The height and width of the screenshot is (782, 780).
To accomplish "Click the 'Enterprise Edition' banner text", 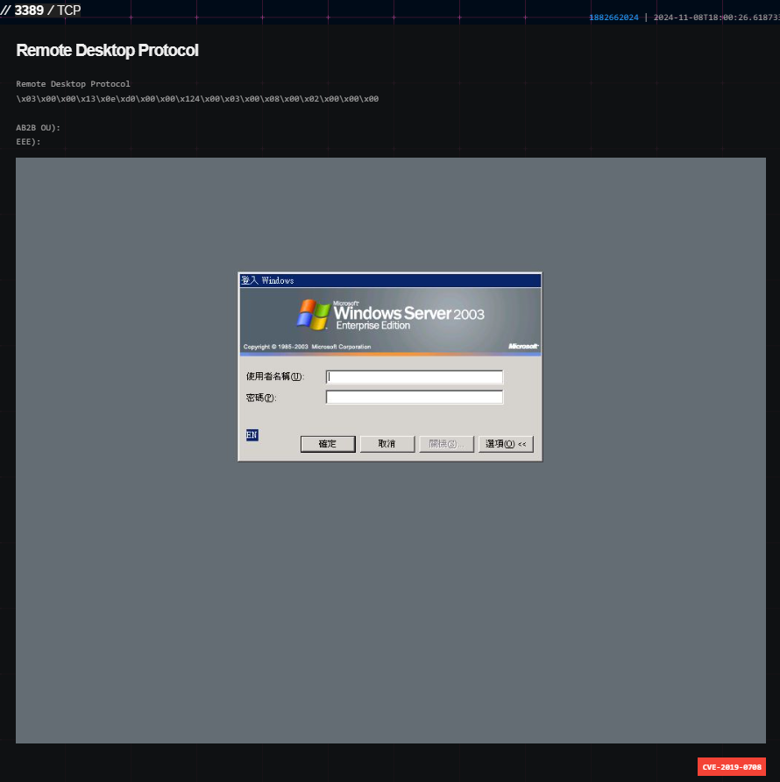I will [373, 326].
